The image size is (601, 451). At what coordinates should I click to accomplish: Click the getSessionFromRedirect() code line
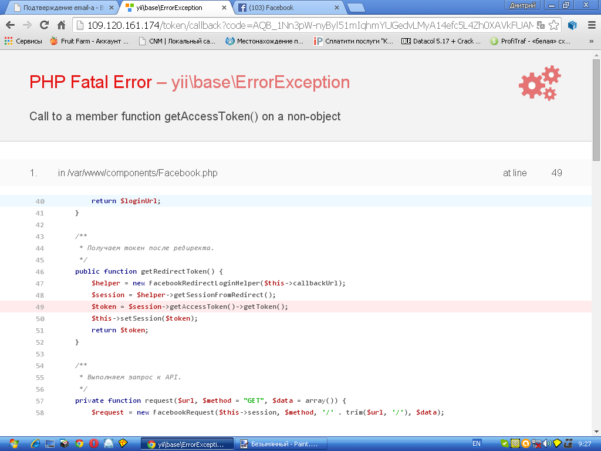tap(184, 295)
